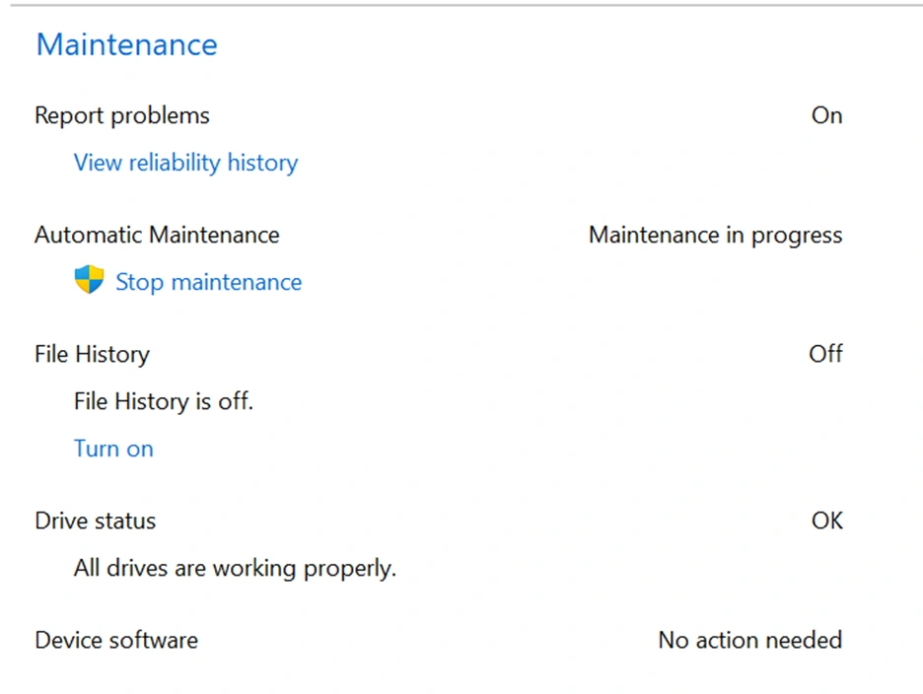Screen dimensions: 923x694
Task: Select the File History label
Action: coord(92,354)
